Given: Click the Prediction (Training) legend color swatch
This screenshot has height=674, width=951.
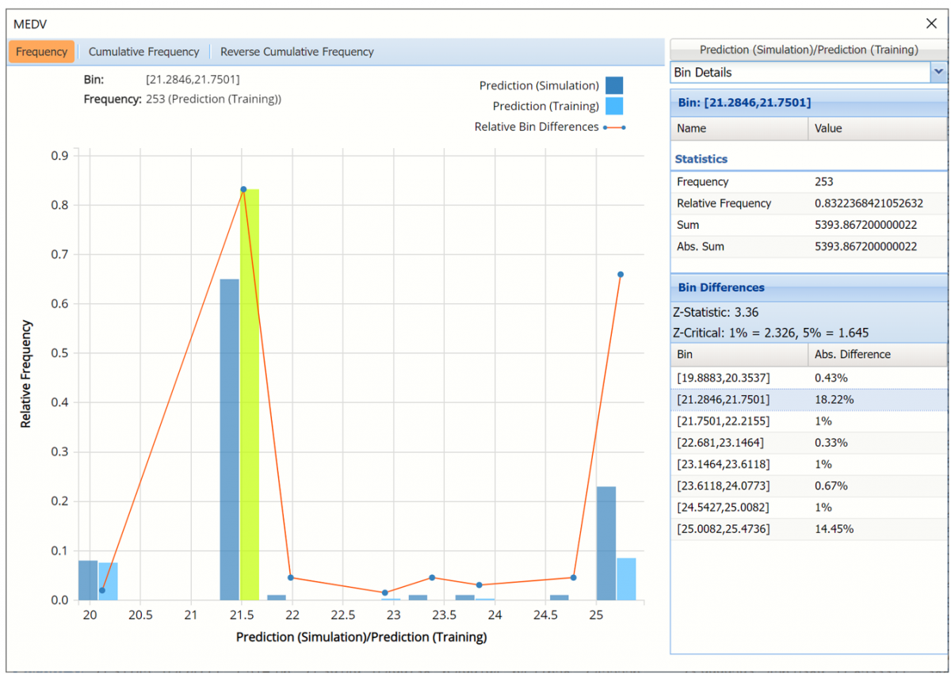Looking at the screenshot, I should tap(614, 106).
